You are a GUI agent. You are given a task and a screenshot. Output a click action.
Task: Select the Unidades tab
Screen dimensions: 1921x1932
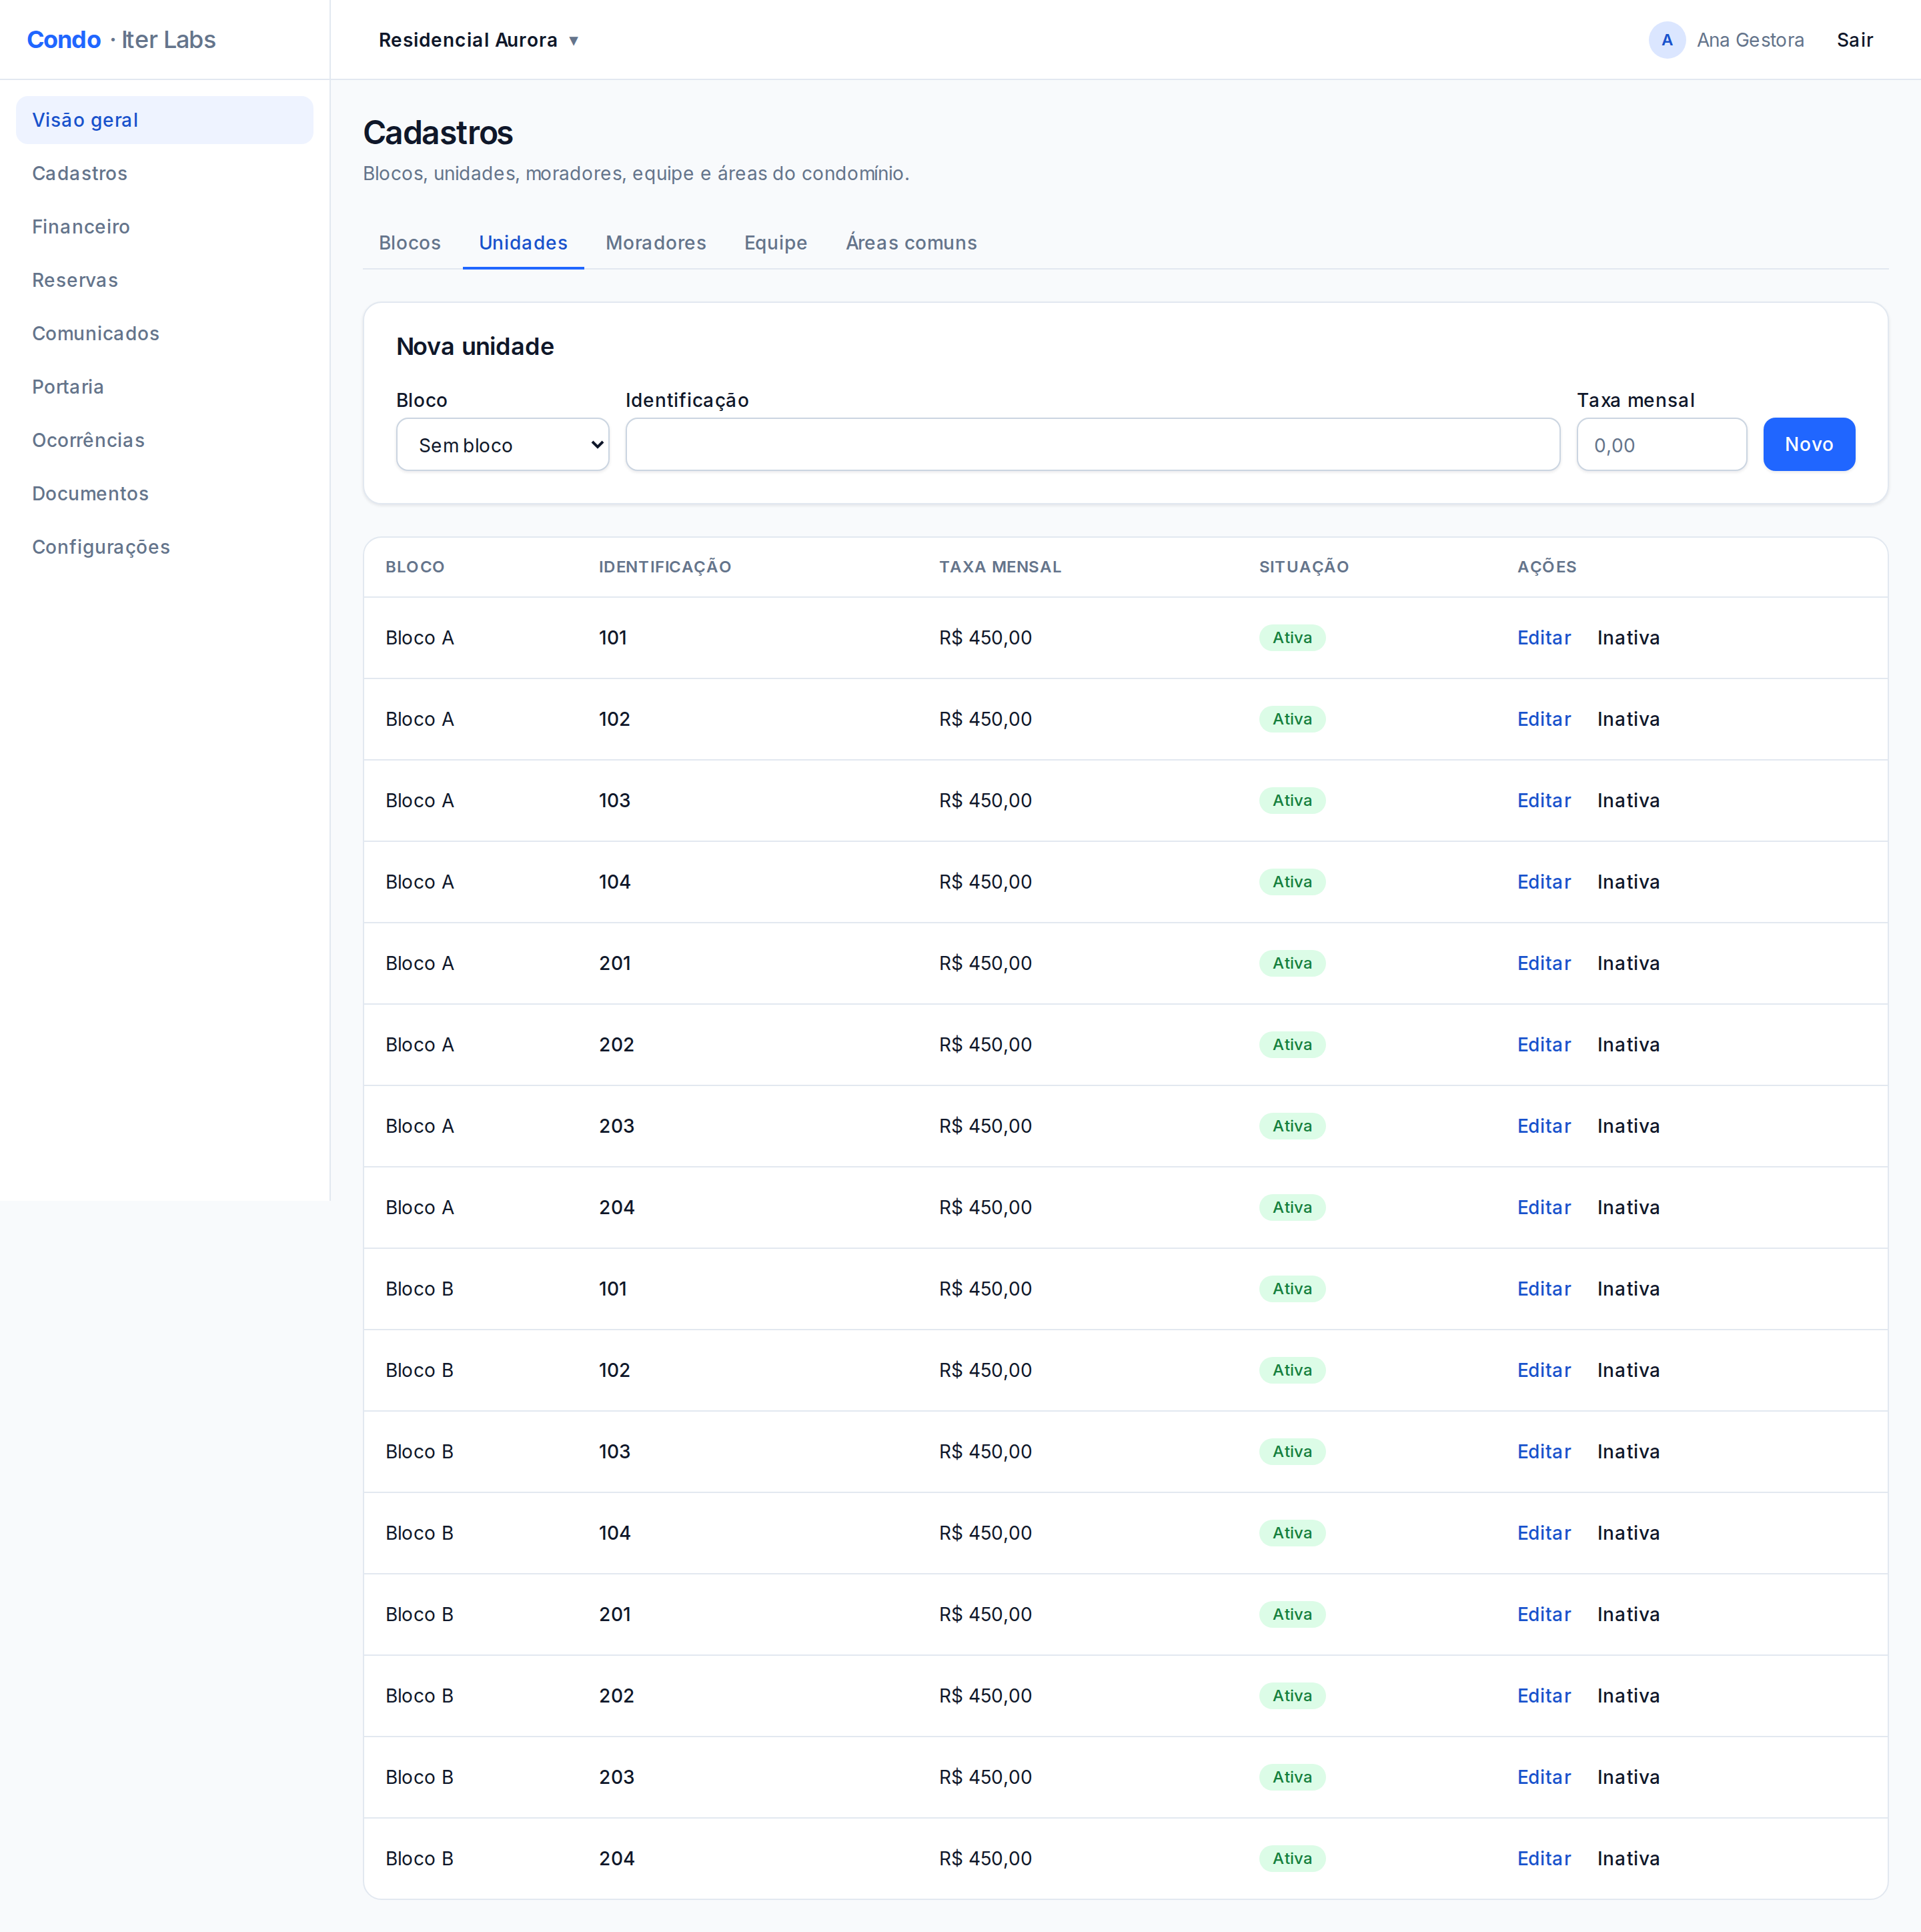point(523,243)
